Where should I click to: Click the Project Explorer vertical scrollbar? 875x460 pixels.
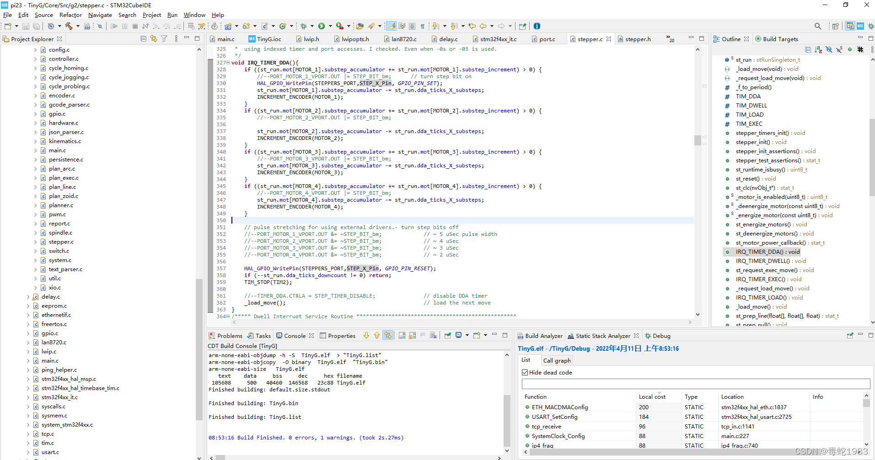click(x=199, y=349)
